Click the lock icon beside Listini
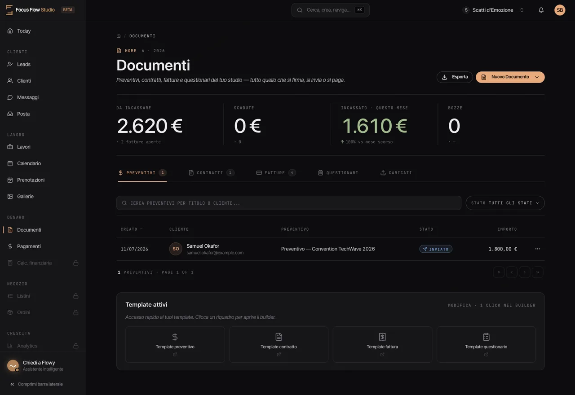 tap(76, 296)
